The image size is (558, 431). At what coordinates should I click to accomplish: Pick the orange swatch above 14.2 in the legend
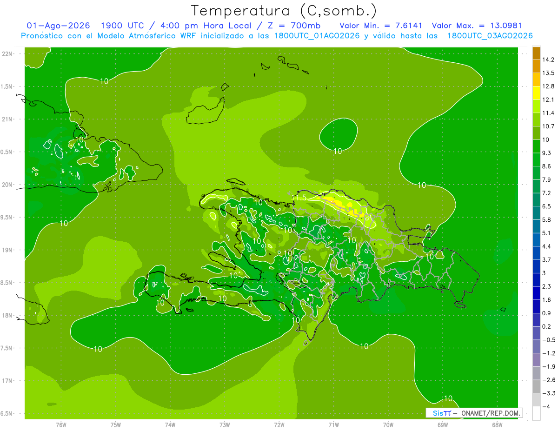(536, 53)
